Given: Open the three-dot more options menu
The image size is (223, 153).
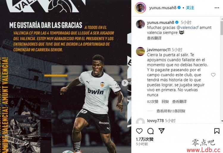Looking at the screenshot, I should [x=217, y=8].
